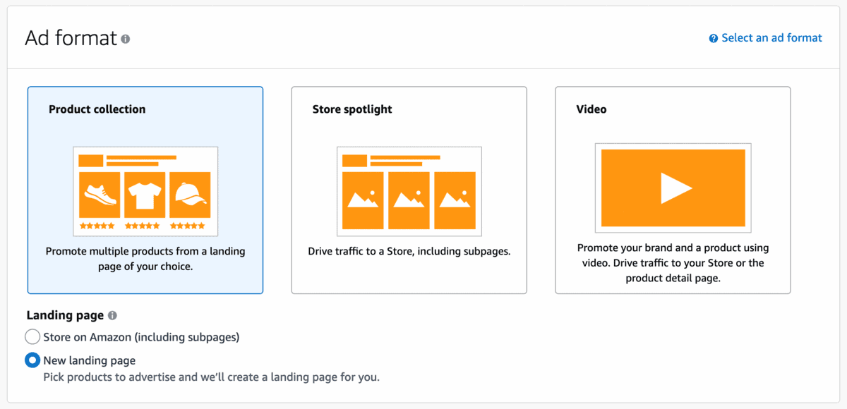847x409 pixels.
Task: Click the shoe product icon in illustration
Action: tap(100, 195)
